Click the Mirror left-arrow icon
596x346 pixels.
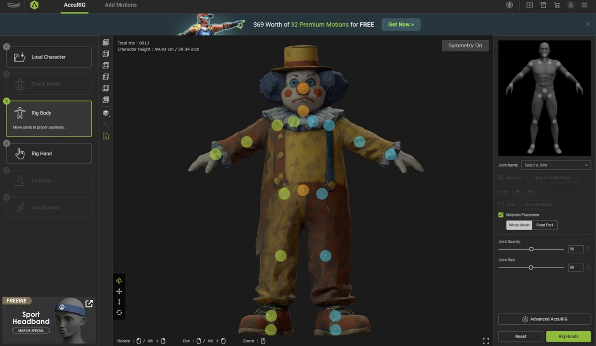tap(517, 192)
